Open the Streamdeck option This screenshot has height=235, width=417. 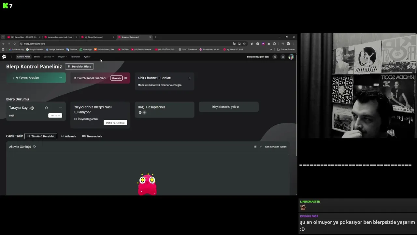point(92,136)
